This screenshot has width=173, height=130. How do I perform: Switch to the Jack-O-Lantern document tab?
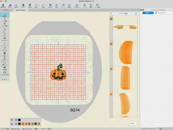pos(20,10)
